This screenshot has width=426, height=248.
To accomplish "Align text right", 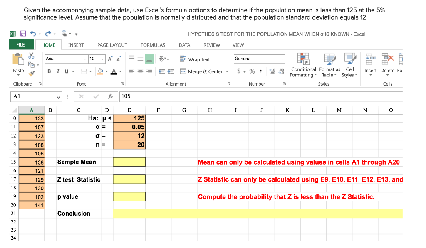I will click(149, 71).
